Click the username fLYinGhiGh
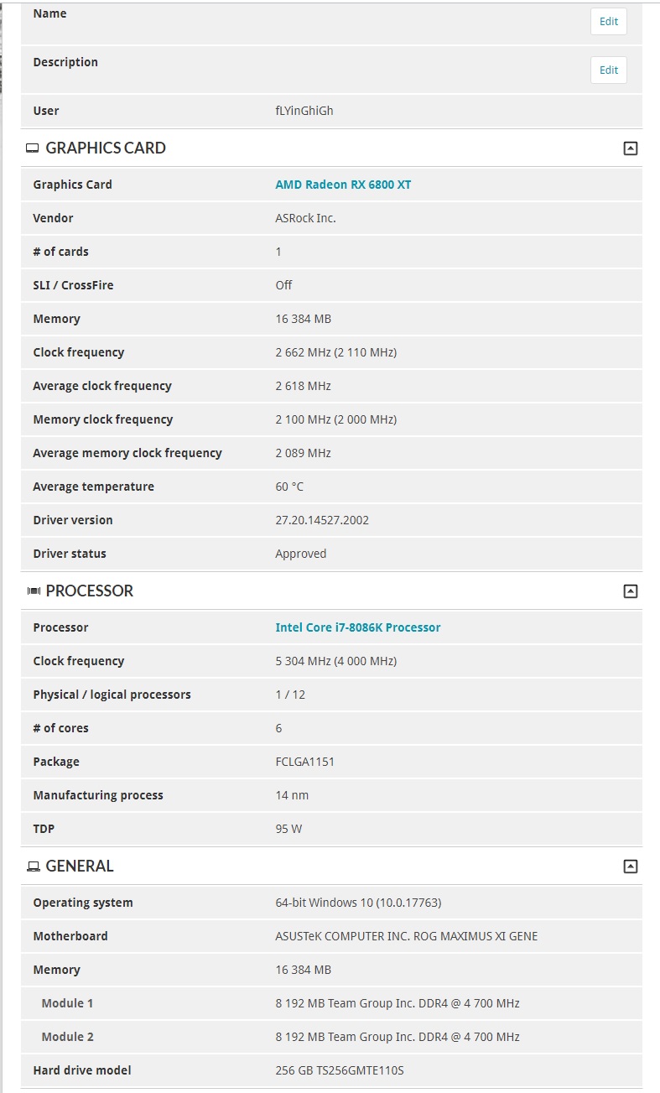 [x=304, y=111]
